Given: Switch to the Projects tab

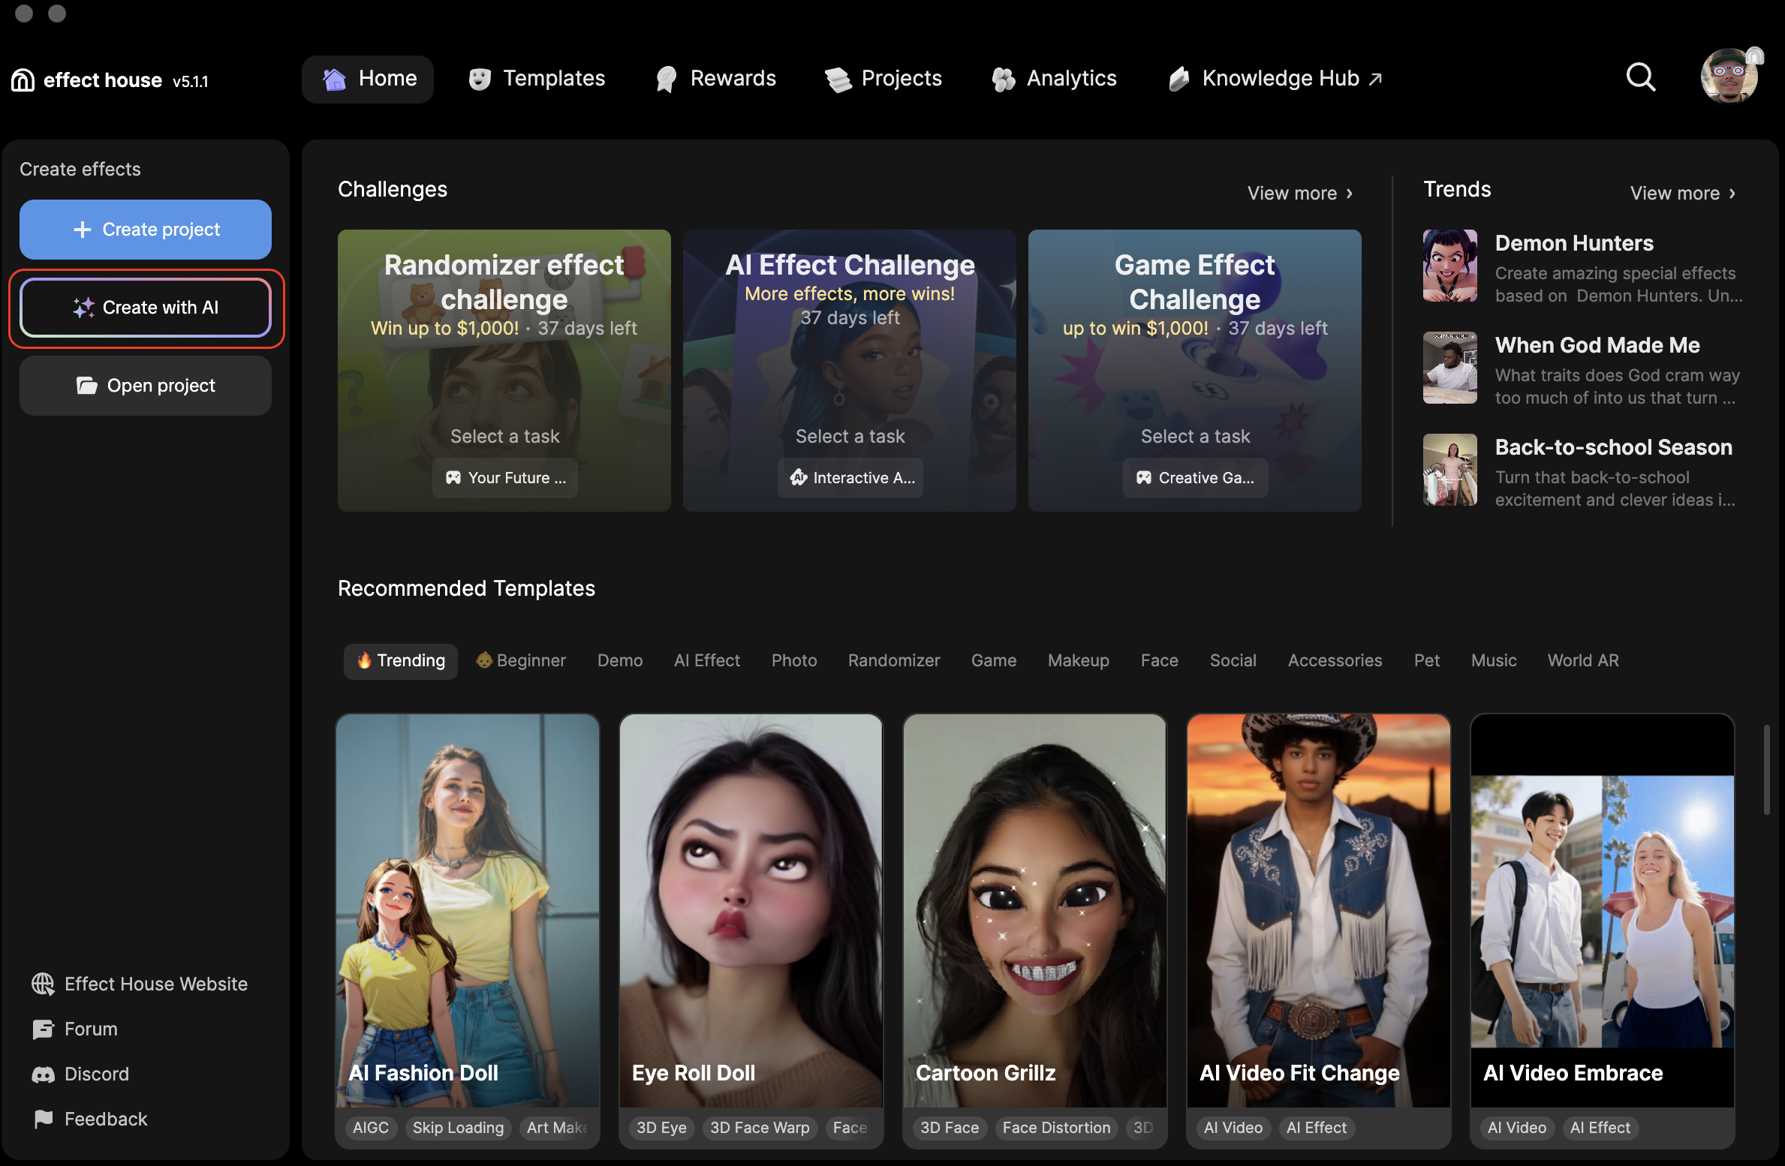Looking at the screenshot, I should [x=883, y=79].
